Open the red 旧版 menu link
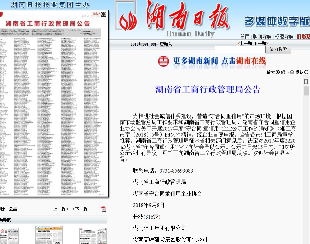 pos(303,36)
